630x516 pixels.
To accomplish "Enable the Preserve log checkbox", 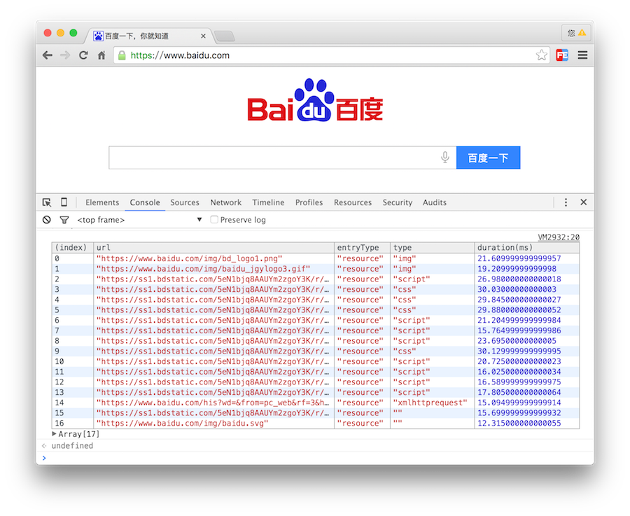I will (x=214, y=219).
